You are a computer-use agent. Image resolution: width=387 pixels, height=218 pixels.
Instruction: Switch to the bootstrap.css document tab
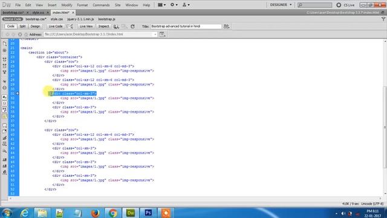point(13,12)
